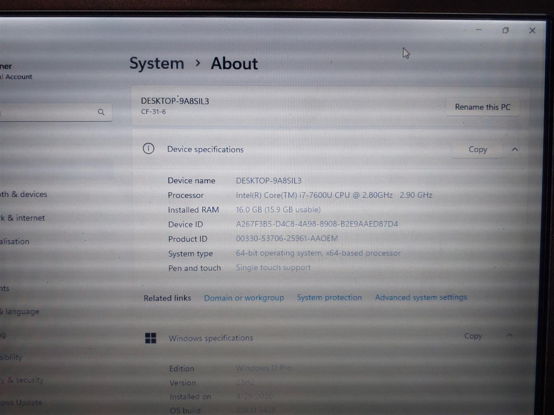Click the settings search input field
Screen dimensions: 554x415
coord(55,112)
